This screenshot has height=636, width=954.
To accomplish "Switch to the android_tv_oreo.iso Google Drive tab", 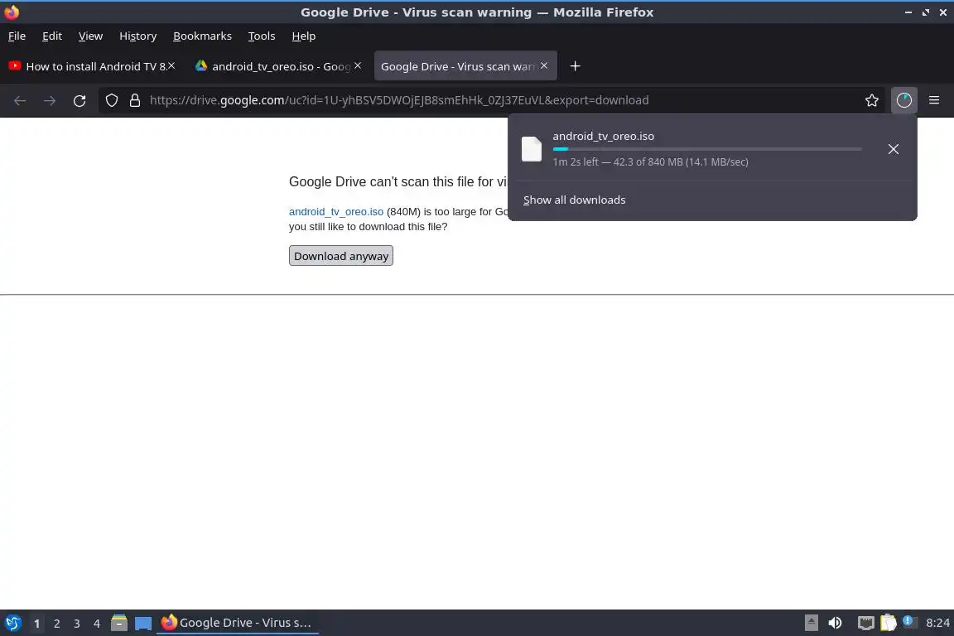I will (277, 65).
